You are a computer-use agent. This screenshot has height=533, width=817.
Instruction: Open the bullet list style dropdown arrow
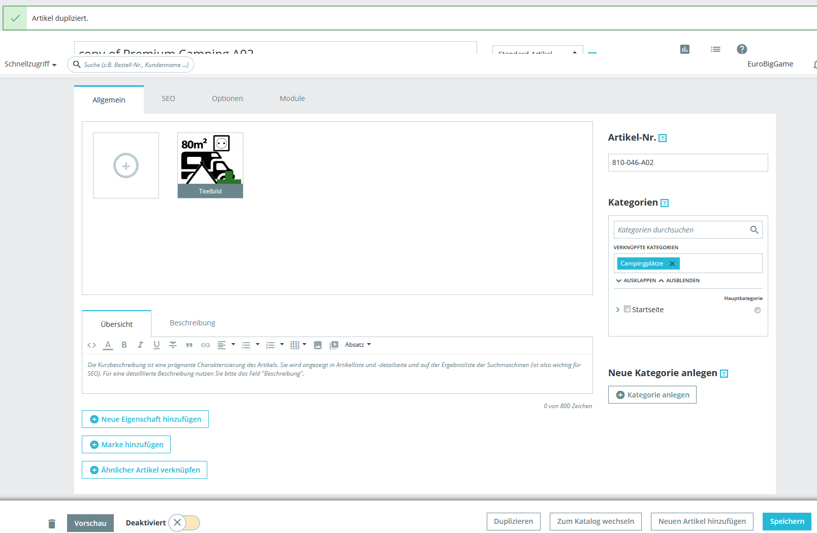tap(258, 345)
